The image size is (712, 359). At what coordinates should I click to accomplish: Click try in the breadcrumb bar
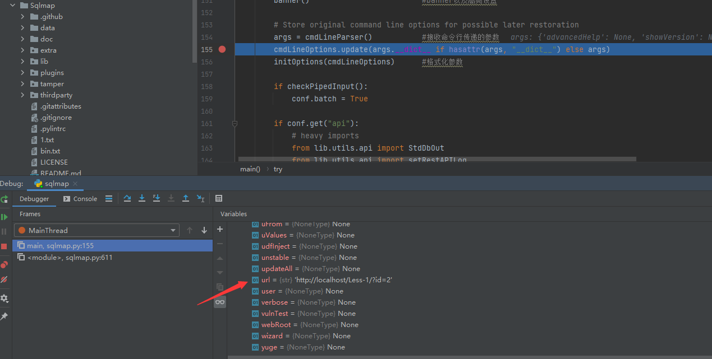278,169
